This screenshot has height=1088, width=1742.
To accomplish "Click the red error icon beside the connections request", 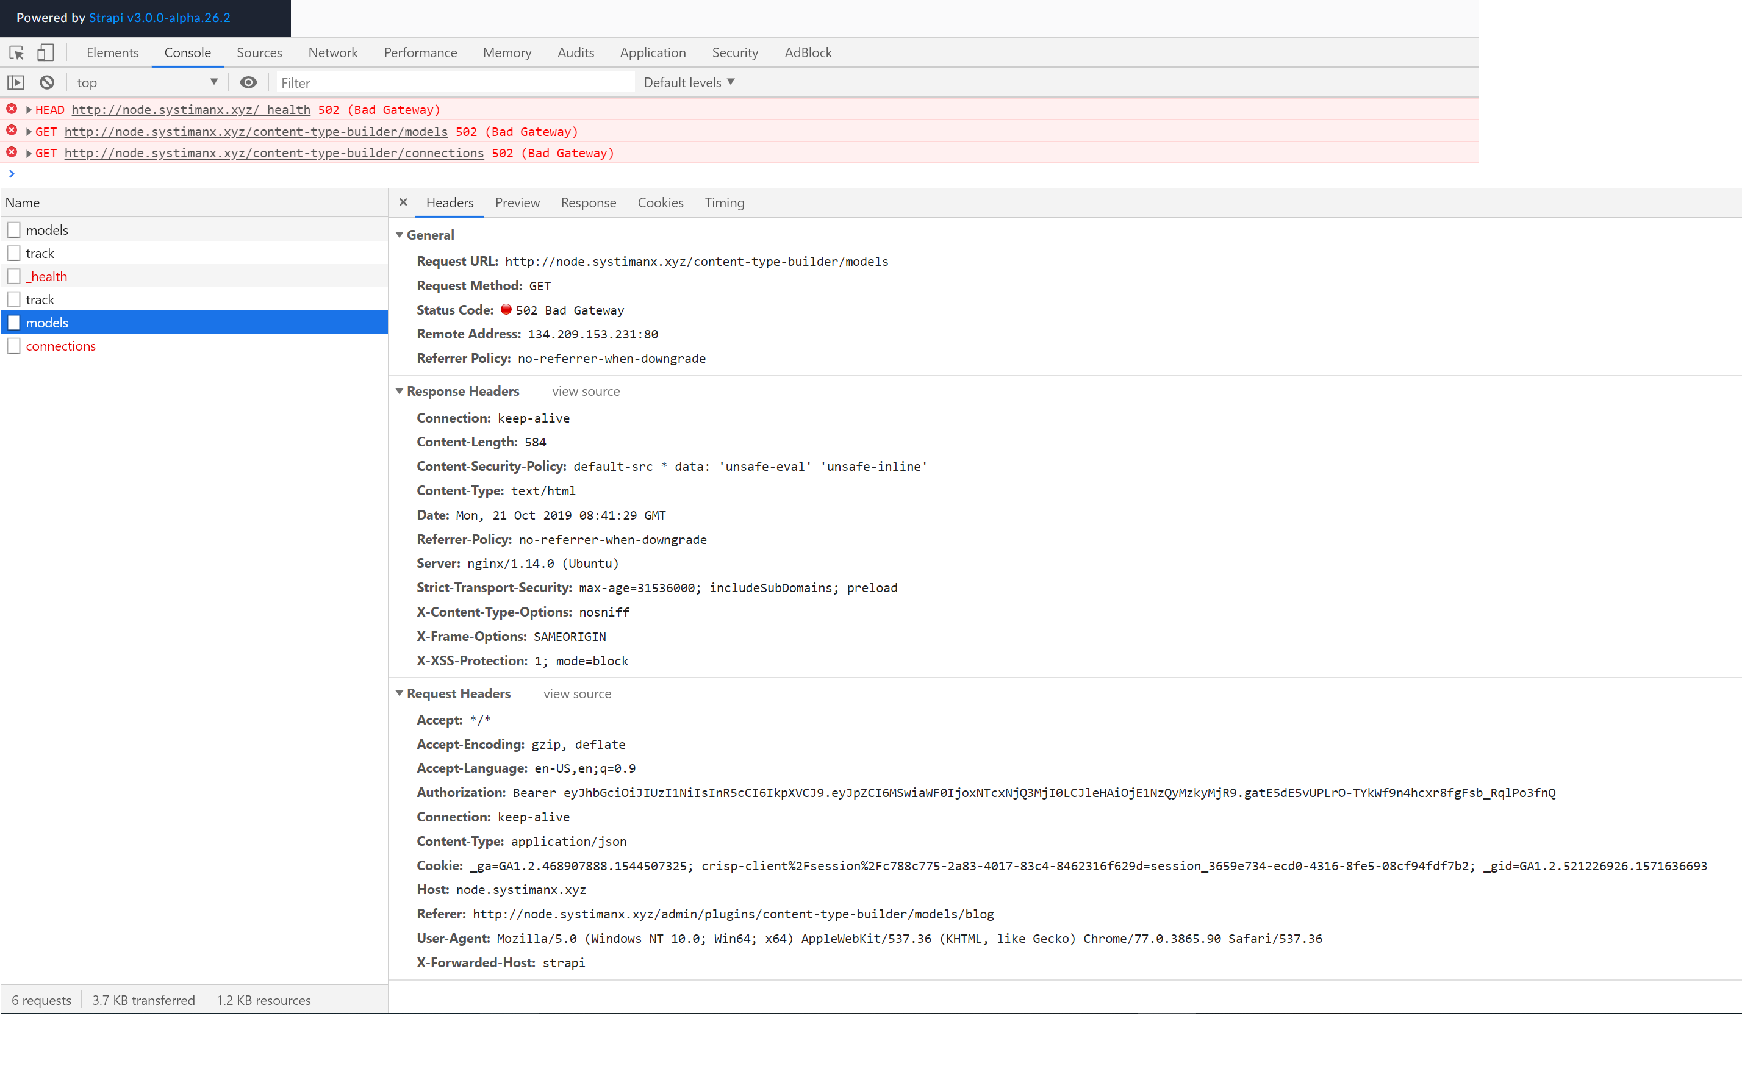I will click(12, 152).
